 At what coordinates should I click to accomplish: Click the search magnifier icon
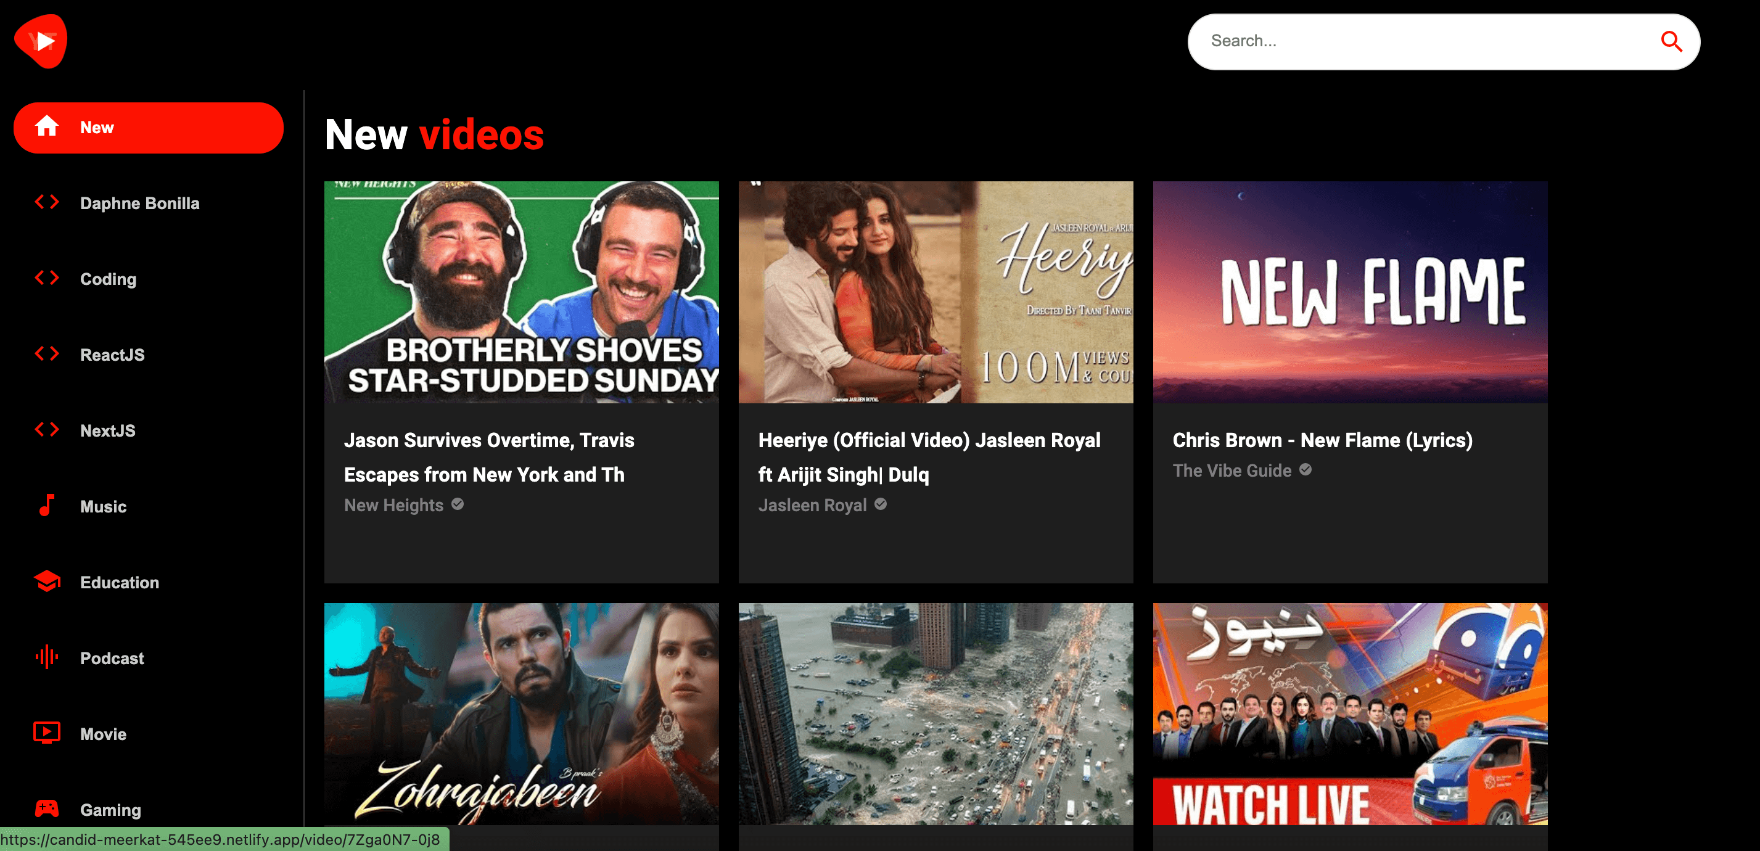(x=1671, y=42)
